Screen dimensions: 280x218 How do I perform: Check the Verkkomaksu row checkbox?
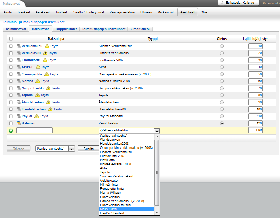[11, 46]
